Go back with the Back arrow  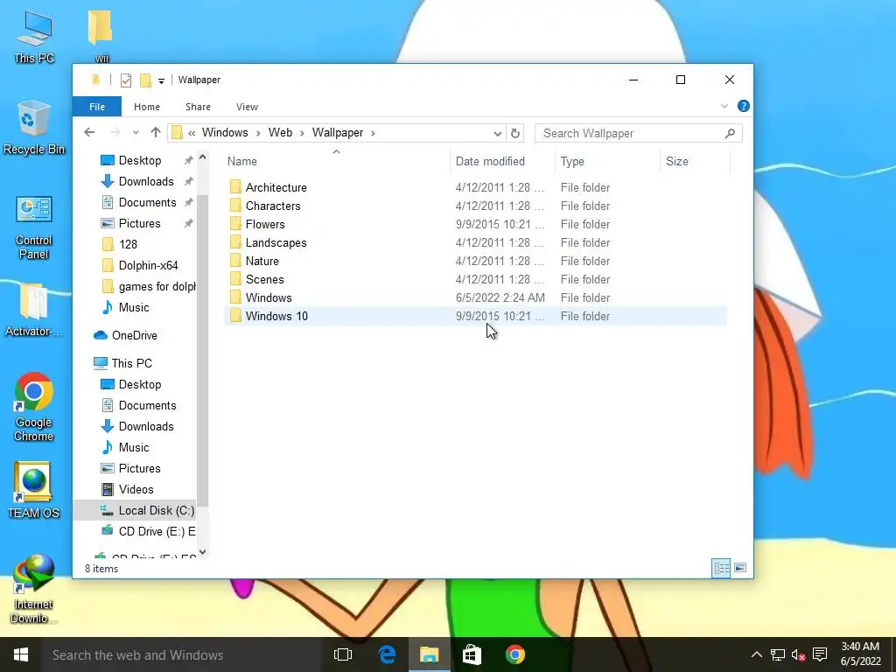pos(89,133)
